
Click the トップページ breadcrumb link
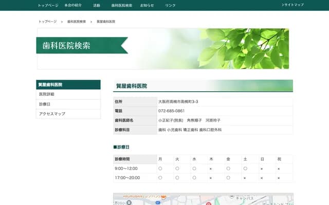tap(47, 22)
